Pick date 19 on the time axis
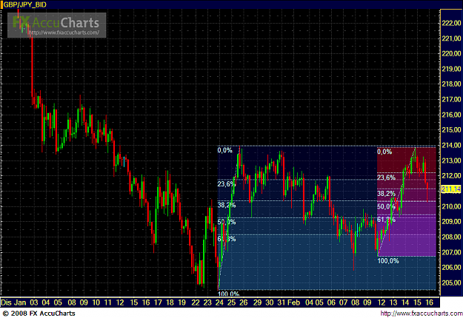Image resolution: width=463 pixels, height=318 pixels. tap(182, 302)
